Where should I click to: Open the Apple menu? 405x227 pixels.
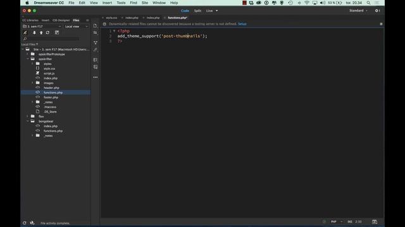click(x=27, y=3)
